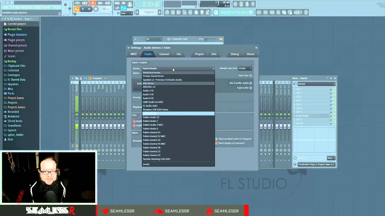Toggle Play truncated notes on transport
The width and height of the screenshot is (385, 216).
(216, 139)
